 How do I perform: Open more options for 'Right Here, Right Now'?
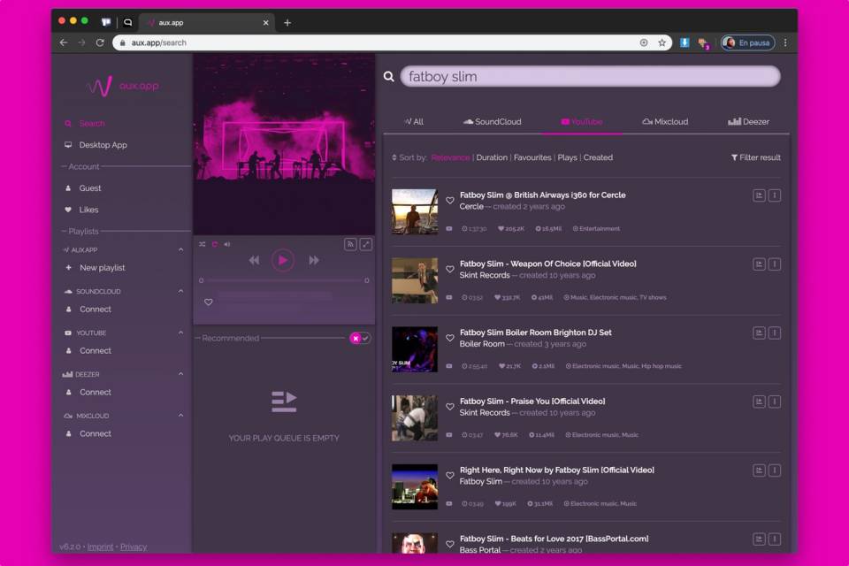point(775,470)
